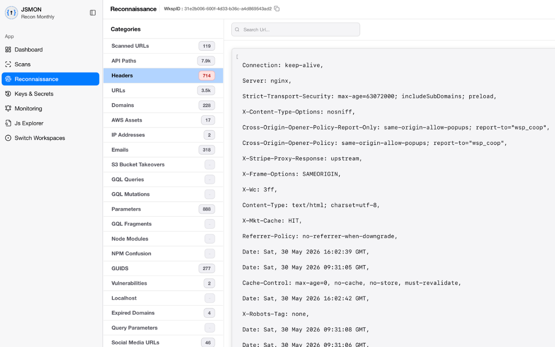Toggle the sidebar collapse icon
The image size is (555, 347).
(x=93, y=13)
